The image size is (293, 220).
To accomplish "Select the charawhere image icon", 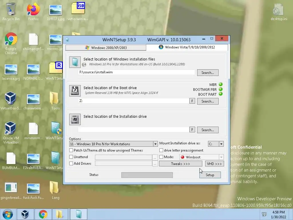I will coord(33,101).
